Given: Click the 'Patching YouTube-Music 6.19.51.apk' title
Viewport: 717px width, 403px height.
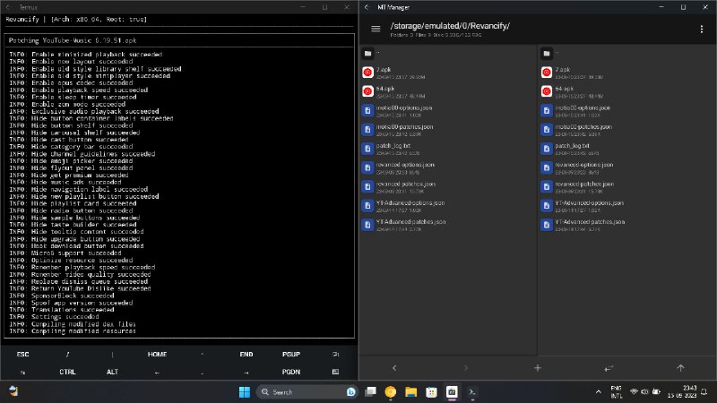Looking at the screenshot, I should (73, 40).
